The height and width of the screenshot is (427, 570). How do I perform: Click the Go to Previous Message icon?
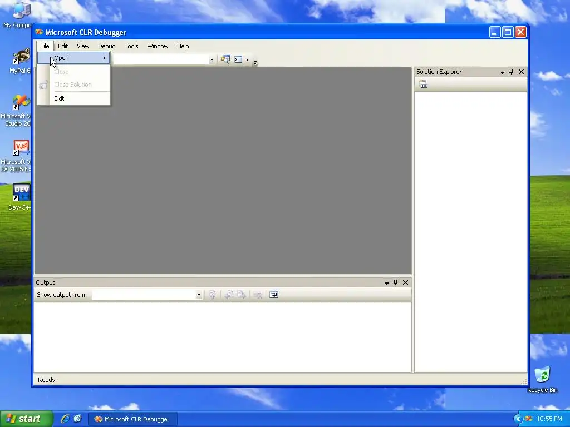coord(229,295)
